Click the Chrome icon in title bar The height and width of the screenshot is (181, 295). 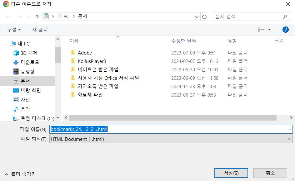[6, 4]
